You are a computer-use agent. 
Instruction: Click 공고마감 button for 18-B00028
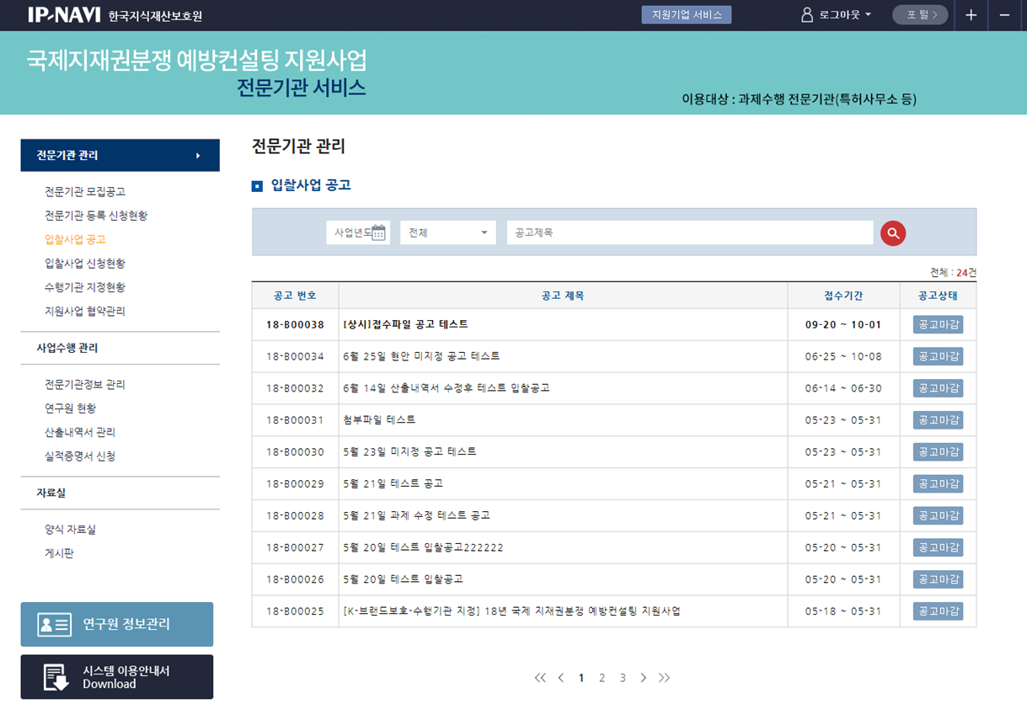coord(938,515)
